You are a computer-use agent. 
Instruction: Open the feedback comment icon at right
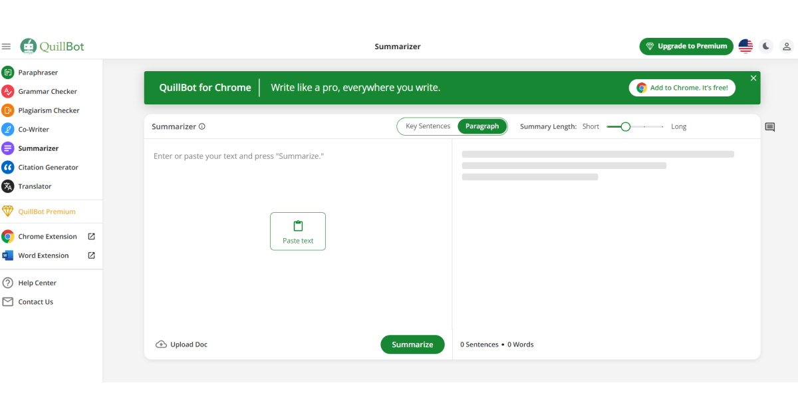pos(770,127)
